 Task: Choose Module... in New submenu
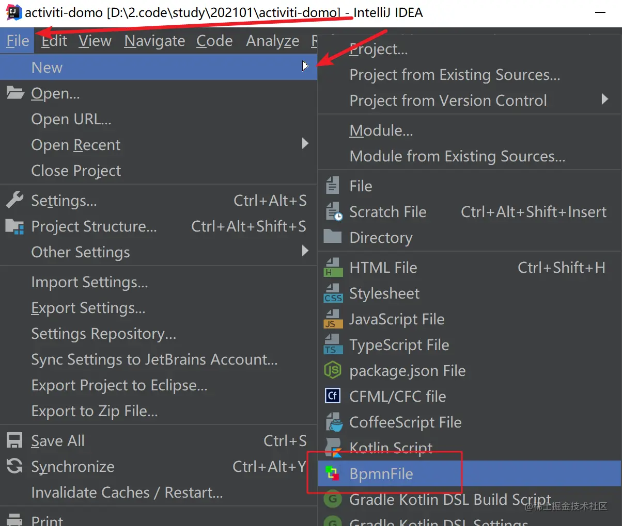point(470,130)
